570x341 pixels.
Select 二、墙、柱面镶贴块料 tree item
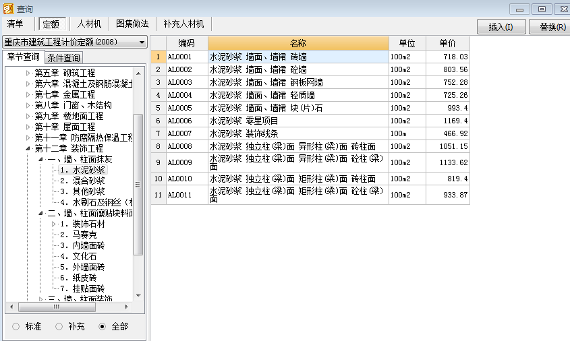[90, 213]
